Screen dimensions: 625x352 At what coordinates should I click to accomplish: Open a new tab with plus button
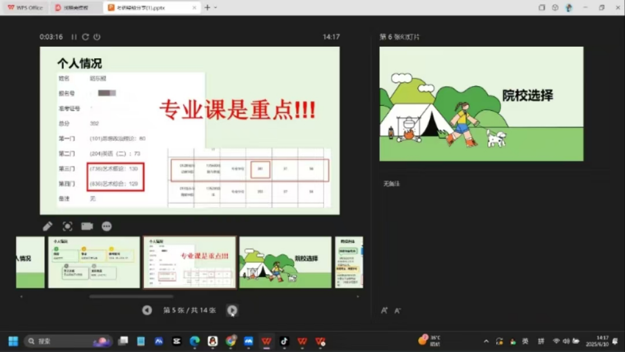coord(207,7)
